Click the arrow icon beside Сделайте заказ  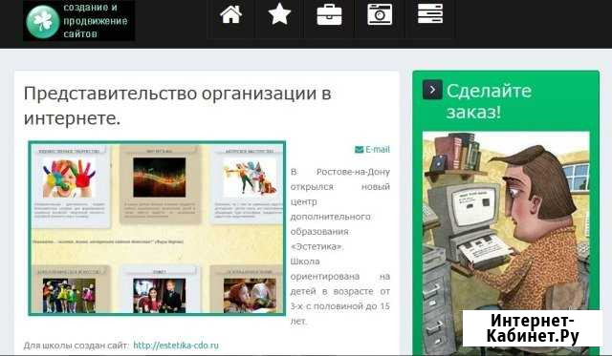[432, 90]
